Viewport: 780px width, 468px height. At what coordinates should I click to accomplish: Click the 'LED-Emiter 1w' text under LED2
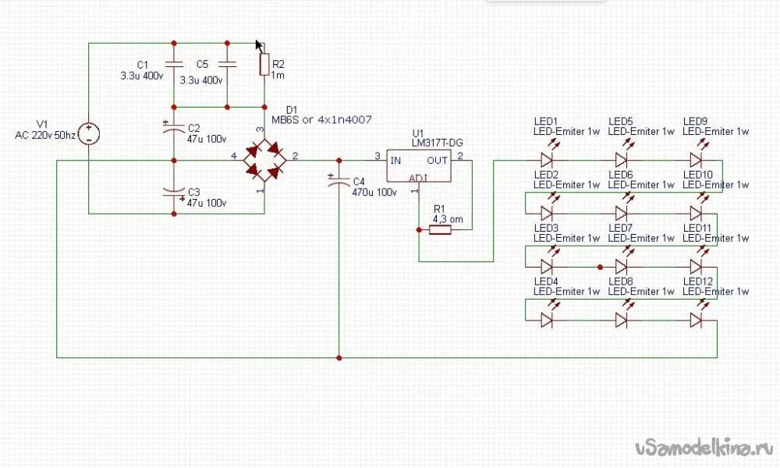coord(566,185)
